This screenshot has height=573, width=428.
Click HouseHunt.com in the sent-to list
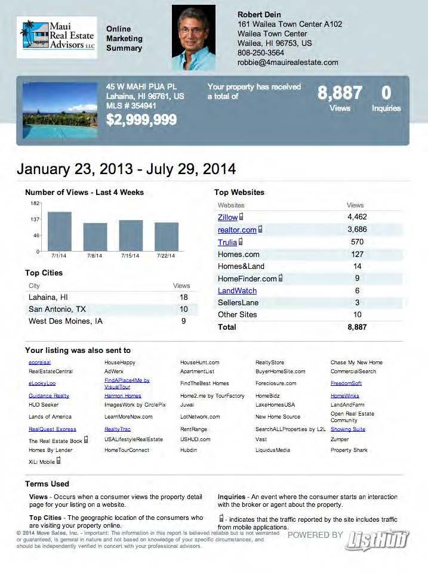(200, 363)
